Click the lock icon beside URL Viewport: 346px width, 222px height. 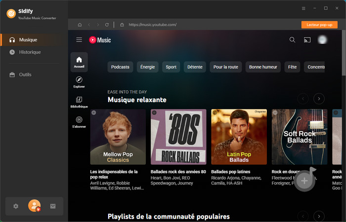(x=122, y=25)
